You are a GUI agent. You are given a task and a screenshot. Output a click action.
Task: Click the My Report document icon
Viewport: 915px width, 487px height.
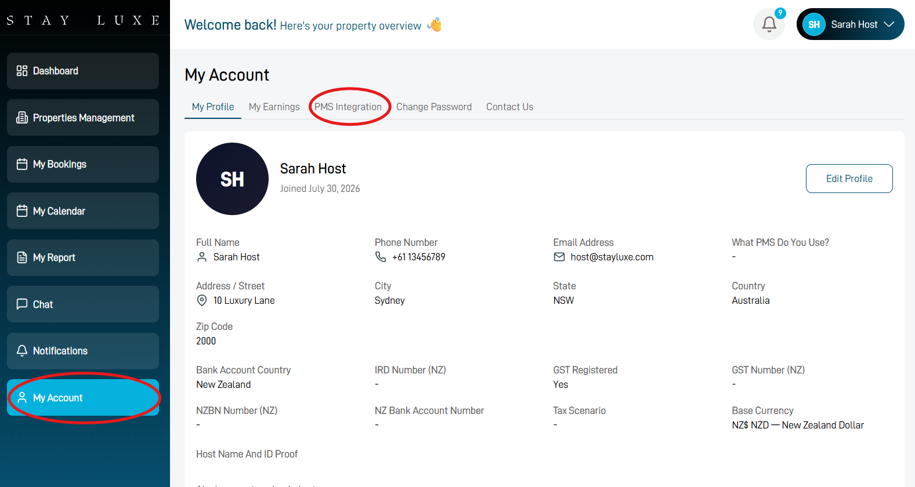tap(22, 257)
